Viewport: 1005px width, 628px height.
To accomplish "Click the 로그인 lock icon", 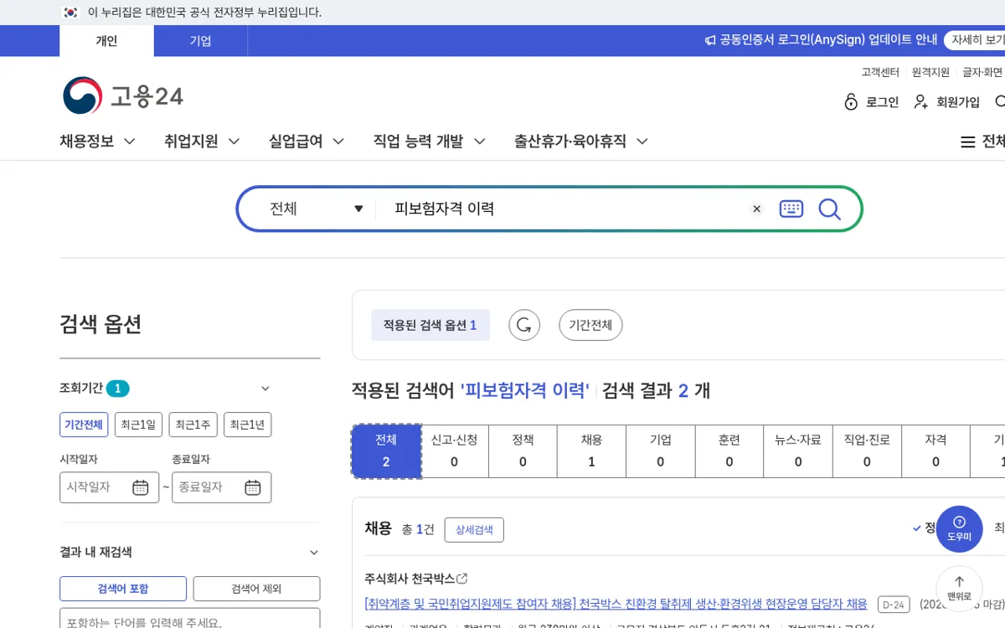I will [x=851, y=102].
